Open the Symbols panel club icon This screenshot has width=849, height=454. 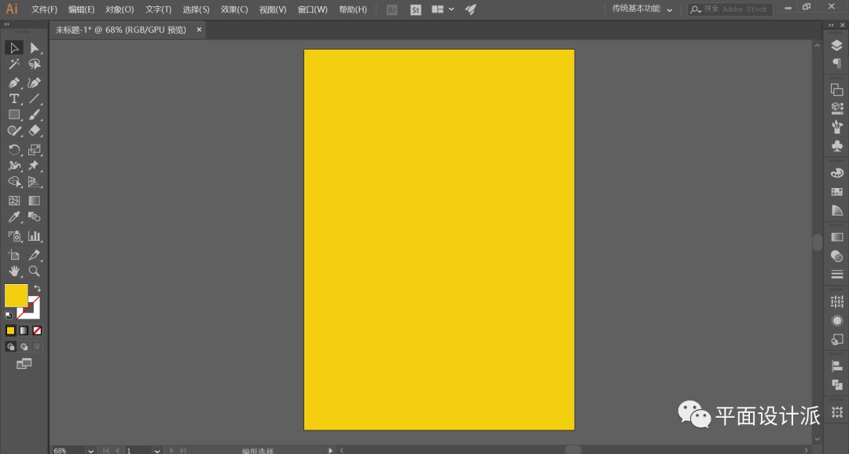point(836,146)
